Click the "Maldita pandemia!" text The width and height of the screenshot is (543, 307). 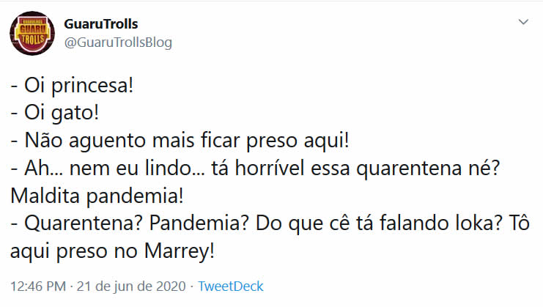[97, 196]
